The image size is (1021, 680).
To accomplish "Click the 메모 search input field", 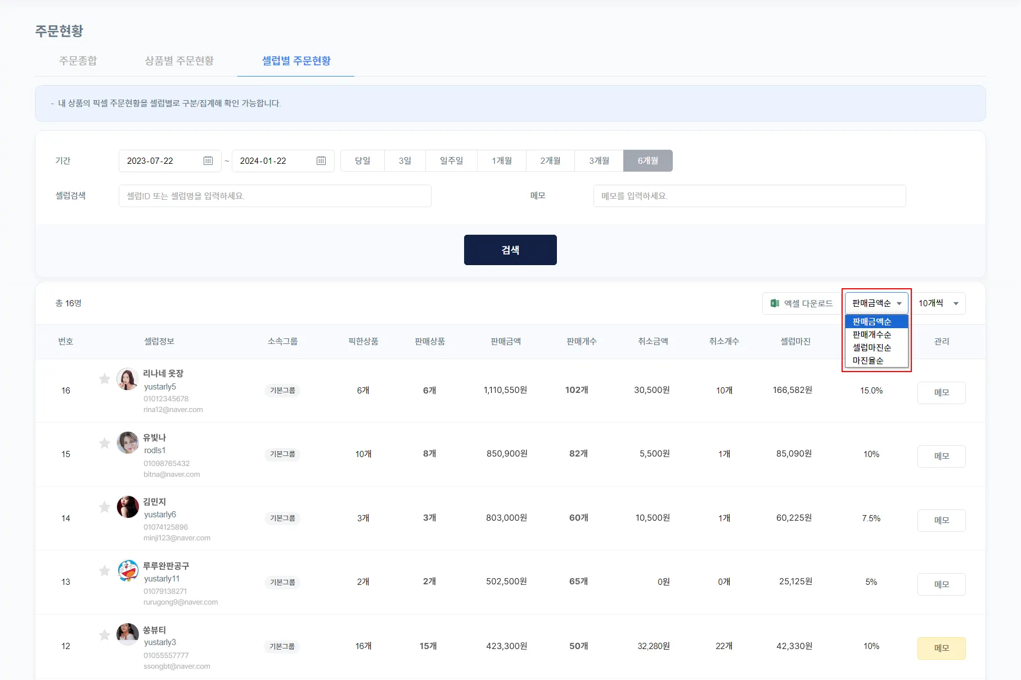I will coord(750,196).
